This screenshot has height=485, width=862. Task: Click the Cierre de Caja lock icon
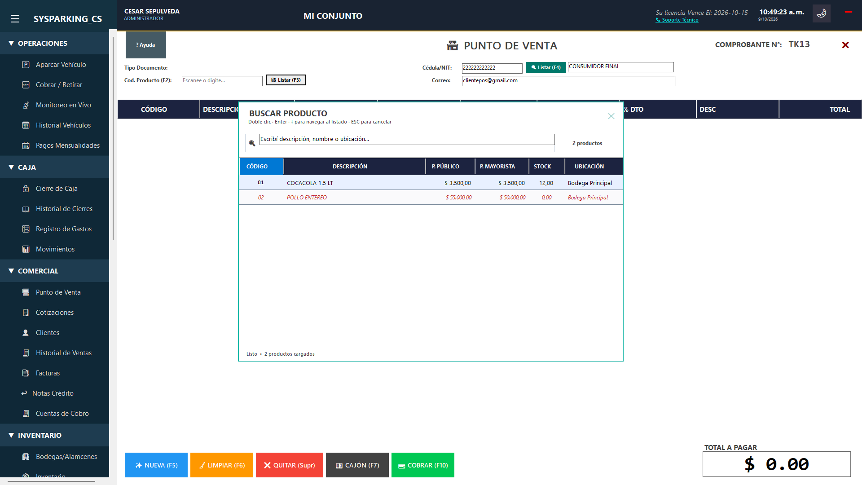coord(26,189)
